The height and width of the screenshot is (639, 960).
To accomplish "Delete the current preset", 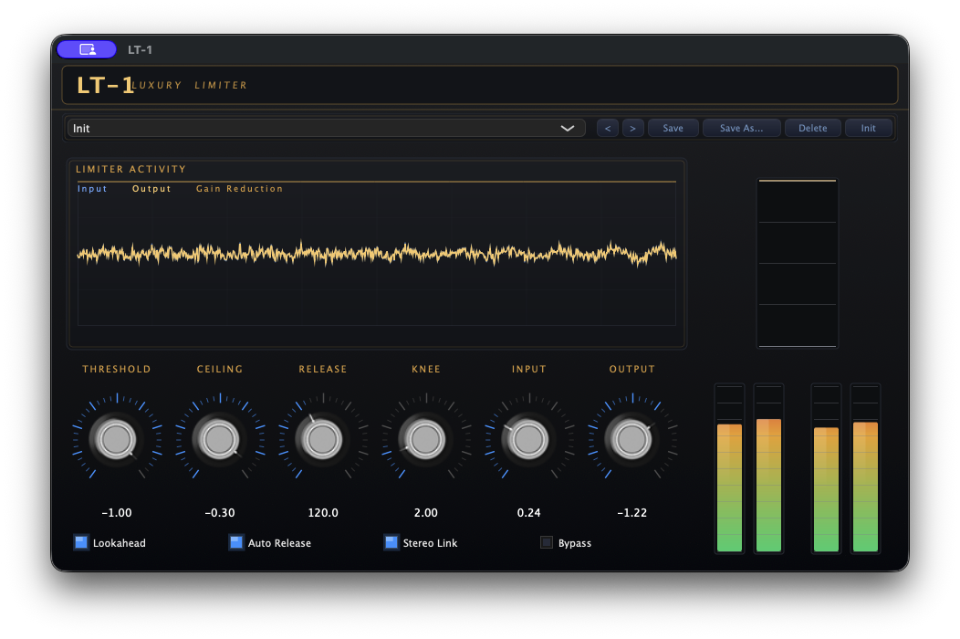I will (812, 128).
